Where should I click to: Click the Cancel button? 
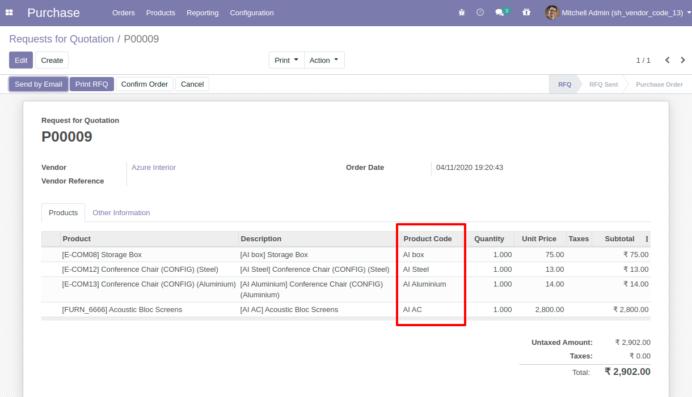pos(192,84)
